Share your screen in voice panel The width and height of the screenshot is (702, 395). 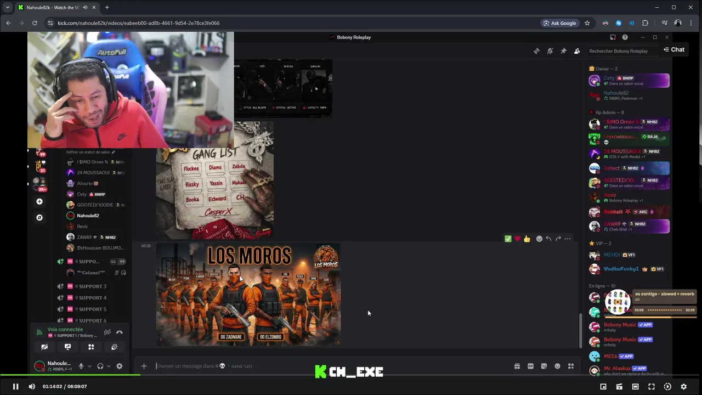[67, 347]
